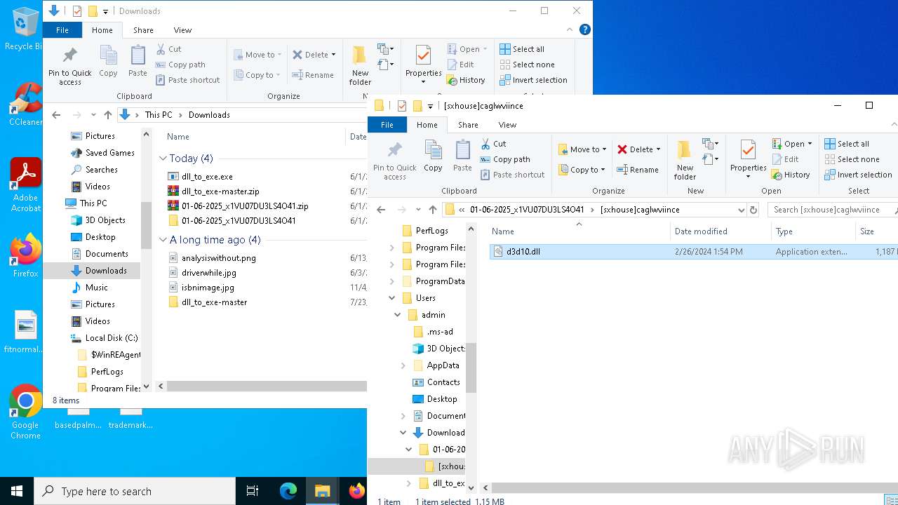The height and width of the screenshot is (505, 898).
Task: Expand address bar history dropdown in front window
Action: 741,210
